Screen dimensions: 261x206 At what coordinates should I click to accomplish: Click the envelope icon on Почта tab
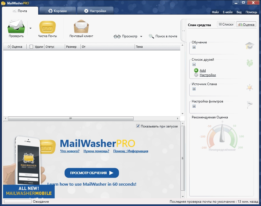coord(15,11)
